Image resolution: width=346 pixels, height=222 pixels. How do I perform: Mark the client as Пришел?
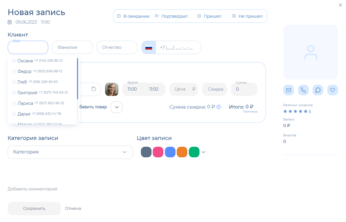point(209,16)
